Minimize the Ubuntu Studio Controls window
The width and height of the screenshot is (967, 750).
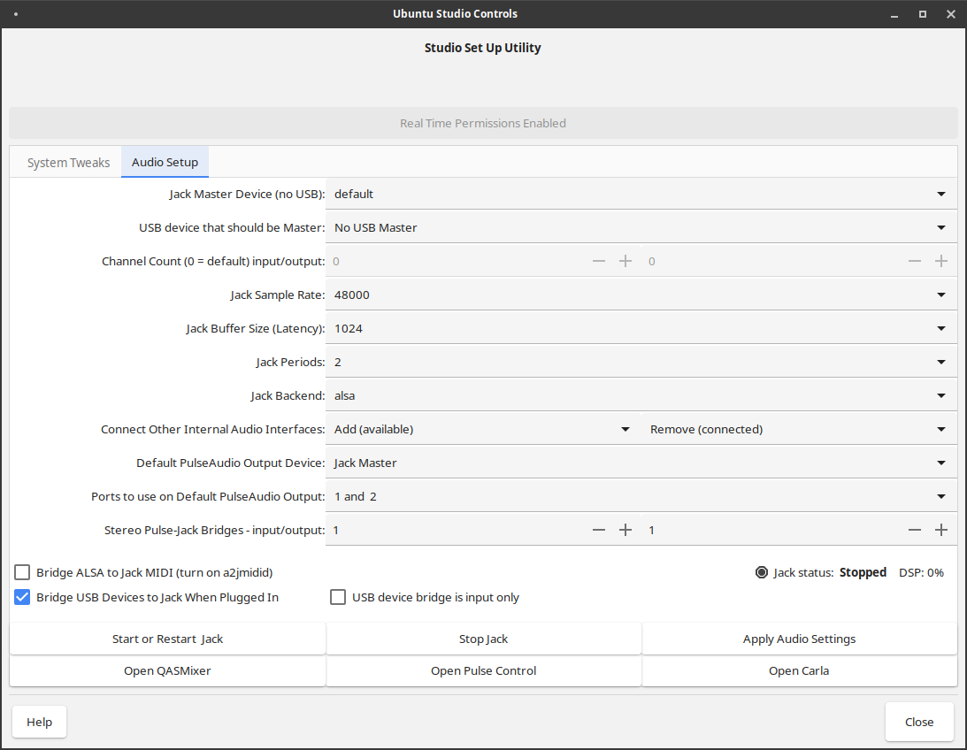coord(894,14)
